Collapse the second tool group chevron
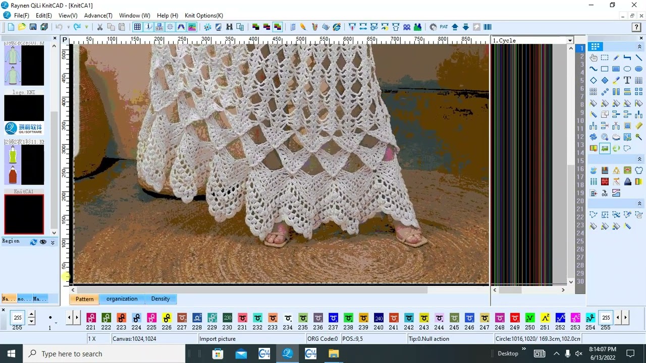The height and width of the screenshot is (363, 646). (639, 159)
